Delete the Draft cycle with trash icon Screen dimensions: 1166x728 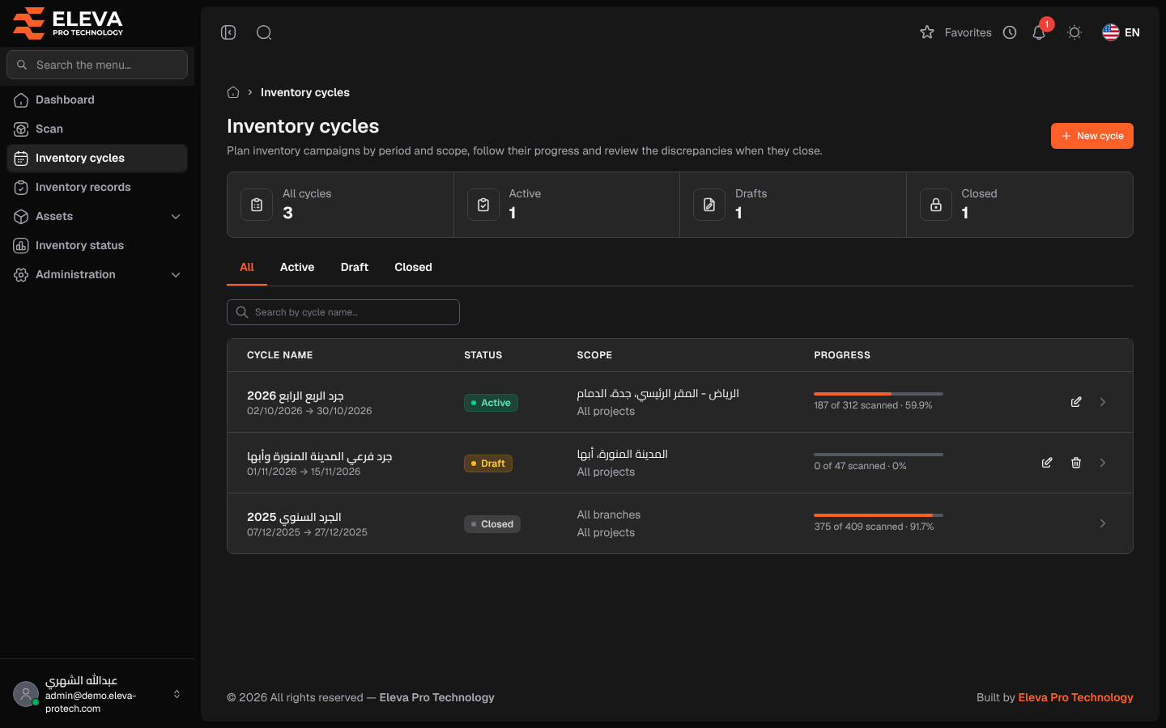click(x=1076, y=463)
